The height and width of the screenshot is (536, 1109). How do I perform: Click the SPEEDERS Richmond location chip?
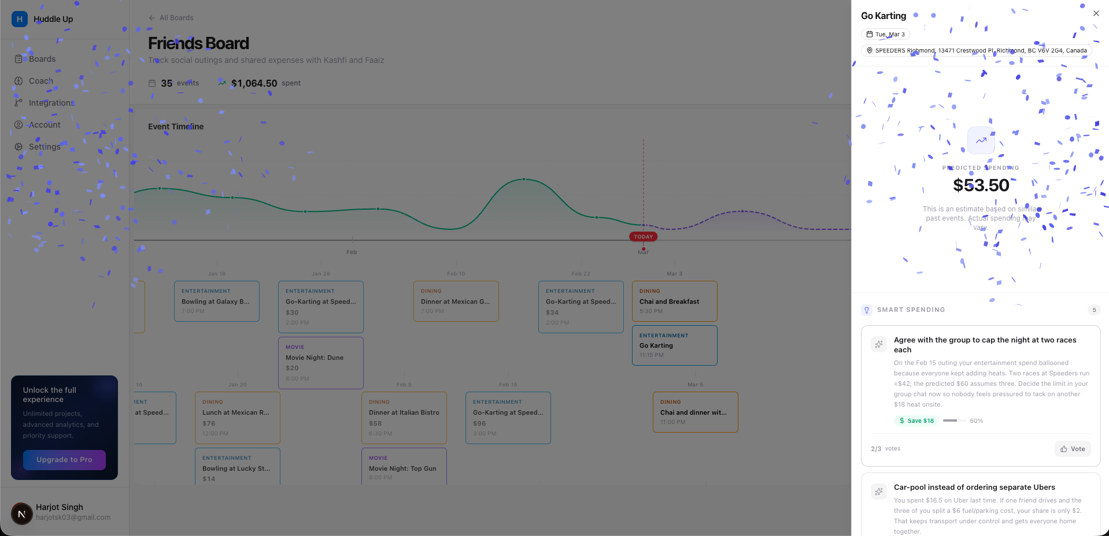coord(977,51)
